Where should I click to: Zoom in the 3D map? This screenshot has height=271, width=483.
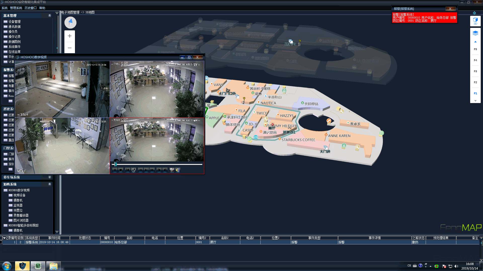70,36
